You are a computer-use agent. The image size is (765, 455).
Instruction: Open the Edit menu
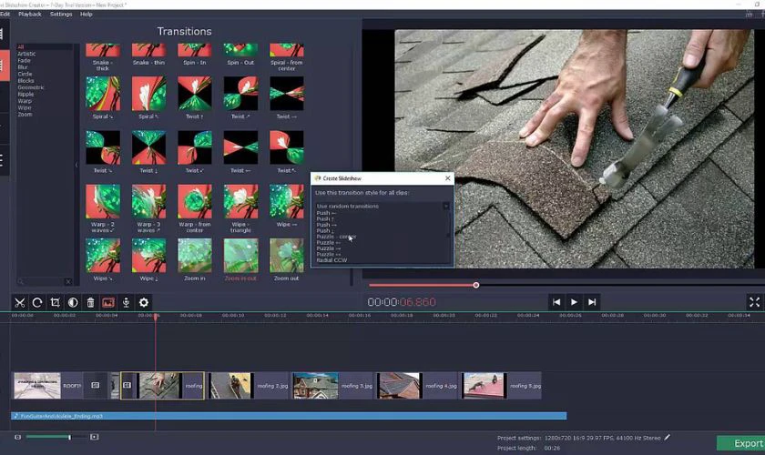(5, 15)
